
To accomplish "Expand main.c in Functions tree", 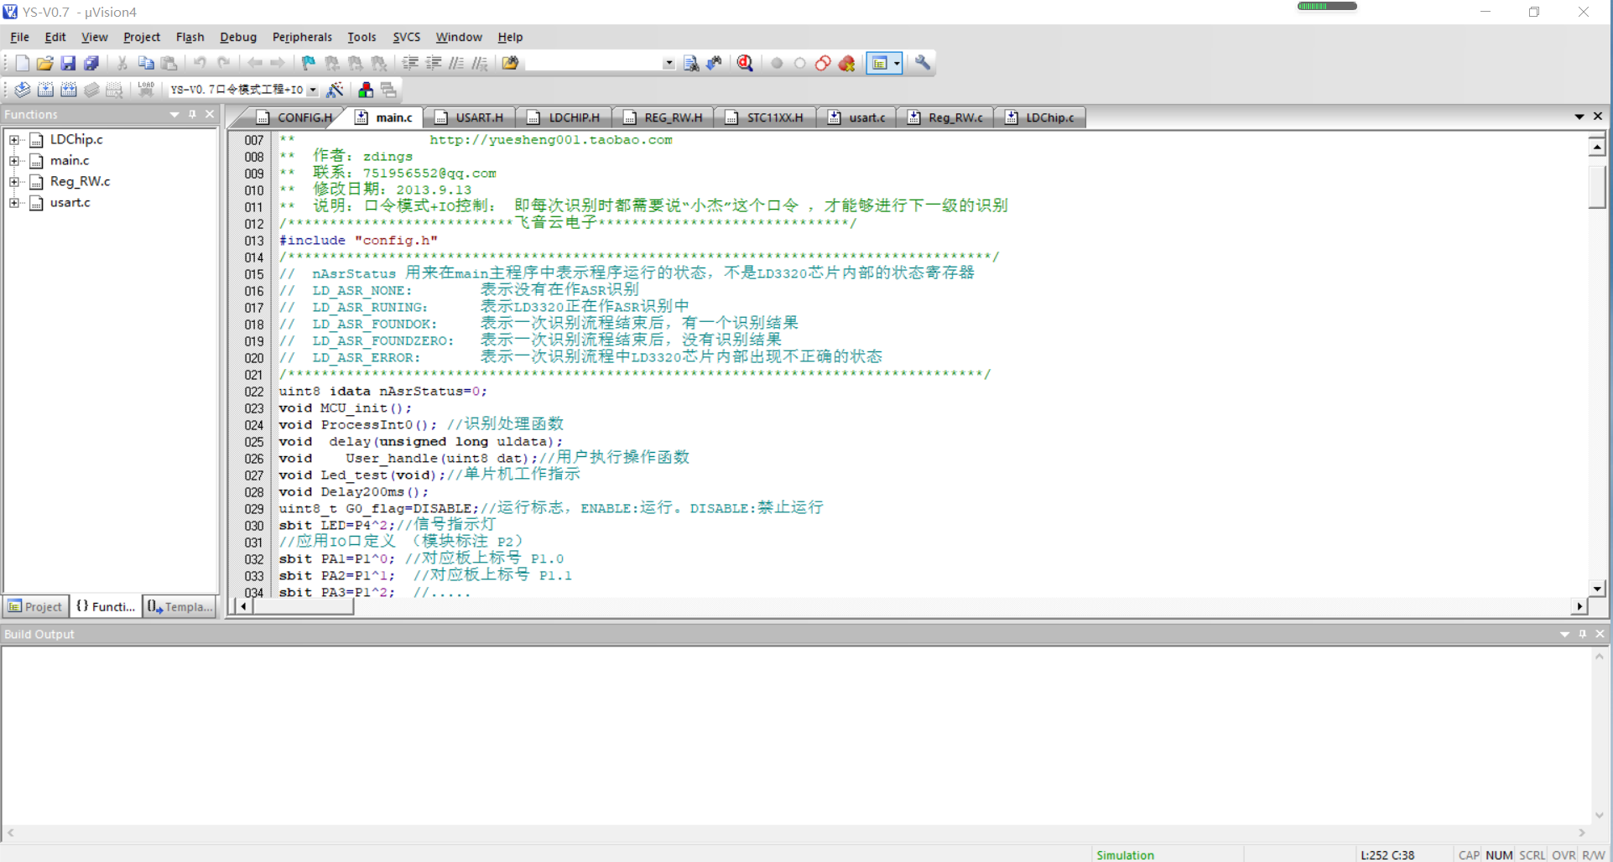I will coord(13,161).
